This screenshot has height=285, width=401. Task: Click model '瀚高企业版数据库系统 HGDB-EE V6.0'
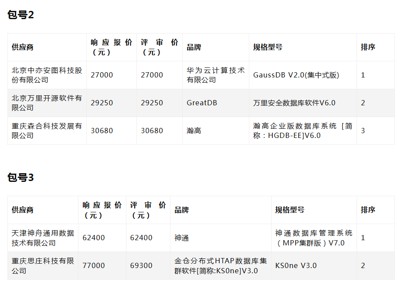point(303,131)
